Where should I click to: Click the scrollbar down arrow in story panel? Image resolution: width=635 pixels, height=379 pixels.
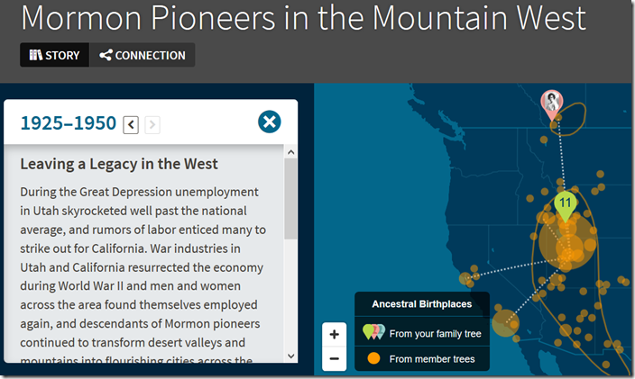(x=290, y=356)
